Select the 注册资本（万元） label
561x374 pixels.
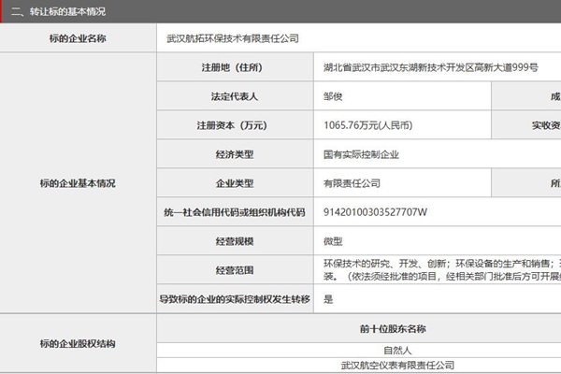233,125
